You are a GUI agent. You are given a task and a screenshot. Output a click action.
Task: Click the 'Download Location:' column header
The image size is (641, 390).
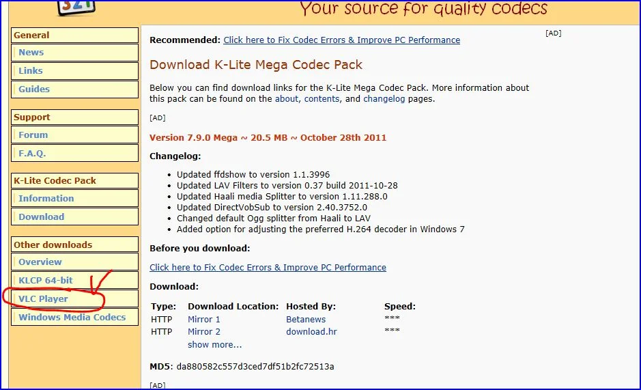[x=233, y=306]
